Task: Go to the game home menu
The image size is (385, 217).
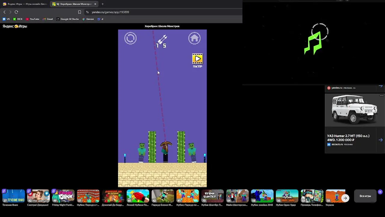Action: click(194, 39)
